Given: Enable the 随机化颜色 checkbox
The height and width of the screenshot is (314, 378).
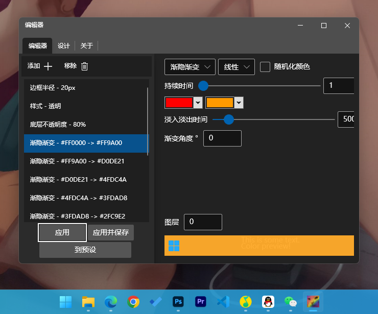Looking at the screenshot, I should (265, 67).
